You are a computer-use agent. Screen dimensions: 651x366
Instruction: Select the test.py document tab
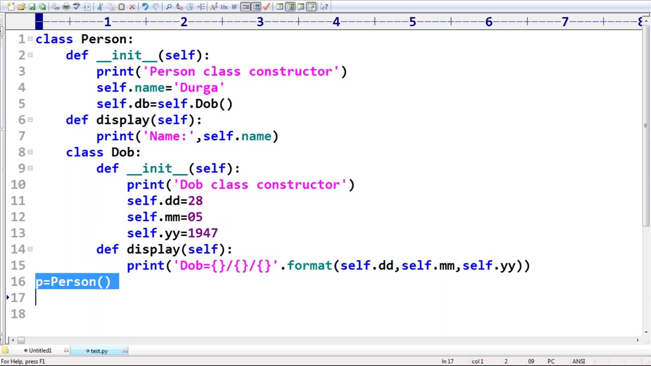click(99, 351)
